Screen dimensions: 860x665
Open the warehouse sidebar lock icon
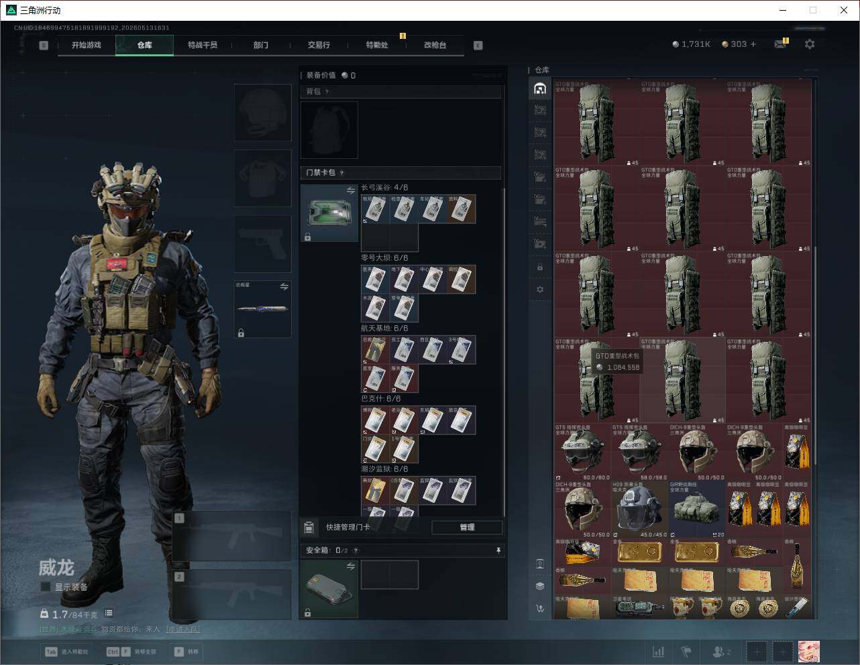pyautogui.click(x=540, y=267)
